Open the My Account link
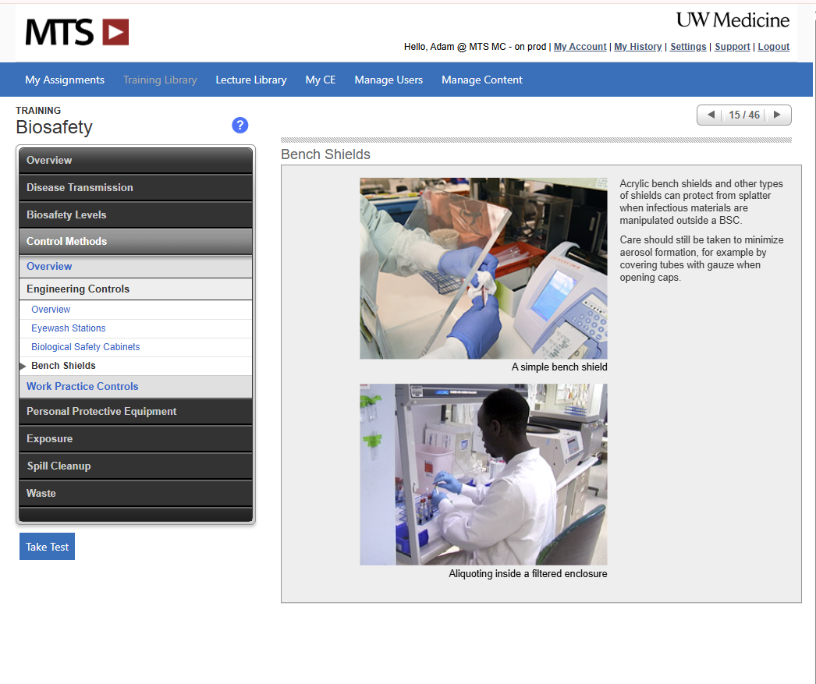Image resolution: width=816 pixels, height=684 pixels. pos(580,47)
